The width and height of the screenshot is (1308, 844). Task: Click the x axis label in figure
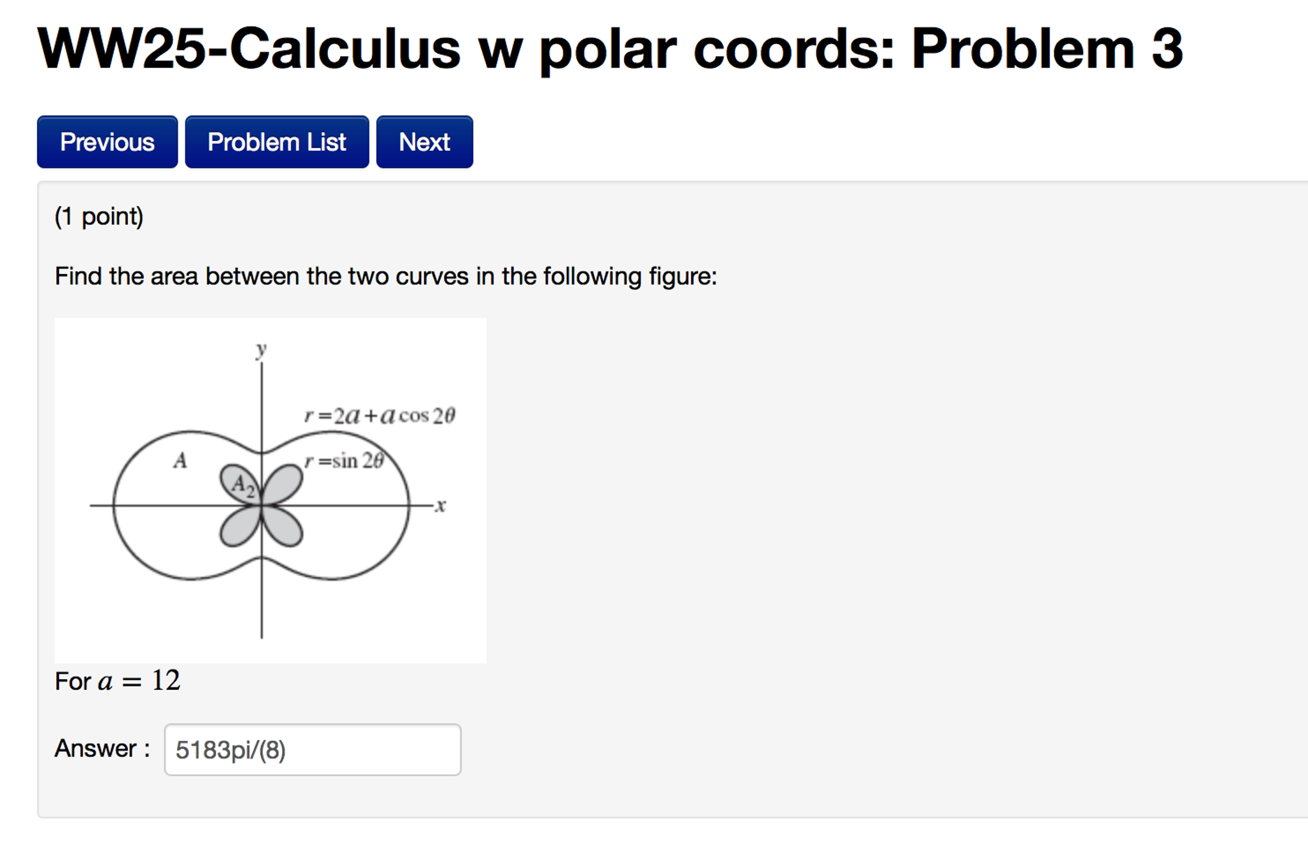pyautogui.click(x=440, y=506)
